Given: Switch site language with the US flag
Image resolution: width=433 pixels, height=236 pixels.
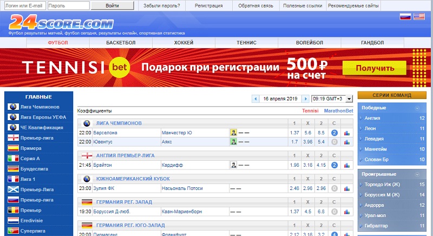Looking at the screenshot, I should [419, 17].
